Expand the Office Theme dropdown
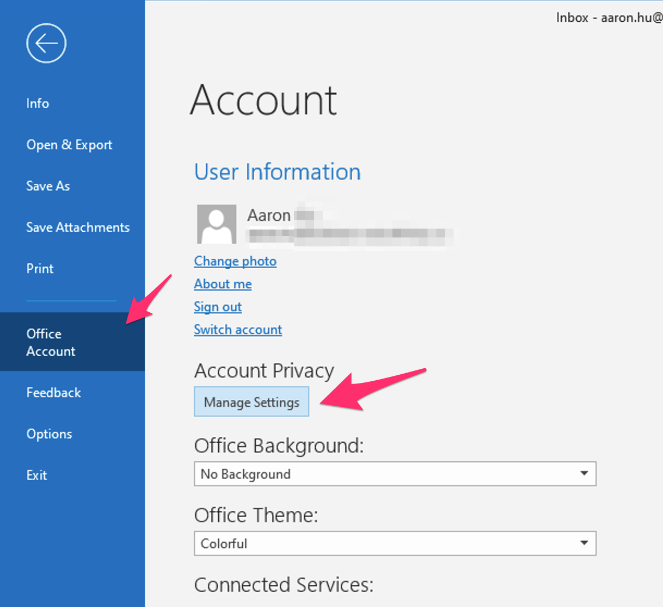This screenshot has height=607, width=663. [x=585, y=543]
